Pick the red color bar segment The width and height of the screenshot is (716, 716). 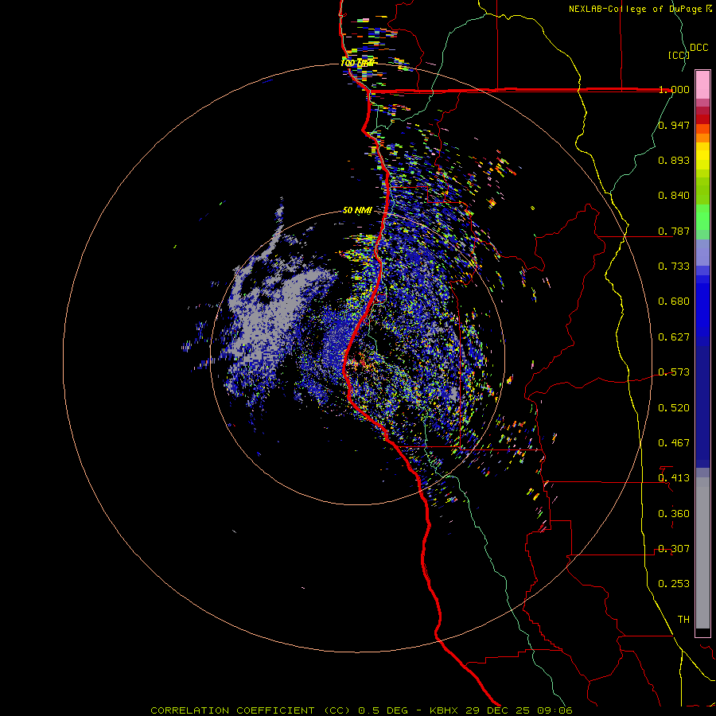point(702,119)
